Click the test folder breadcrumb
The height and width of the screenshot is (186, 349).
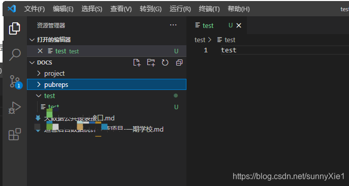[200, 40]
